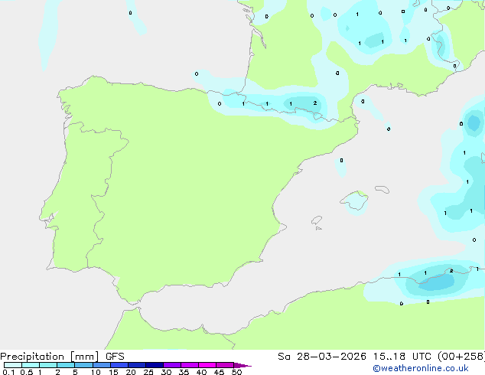The height and width of the screenshot is (375, 485).
Task: Select the 2–5 mm legend color swatch
Action: [66, 365]
